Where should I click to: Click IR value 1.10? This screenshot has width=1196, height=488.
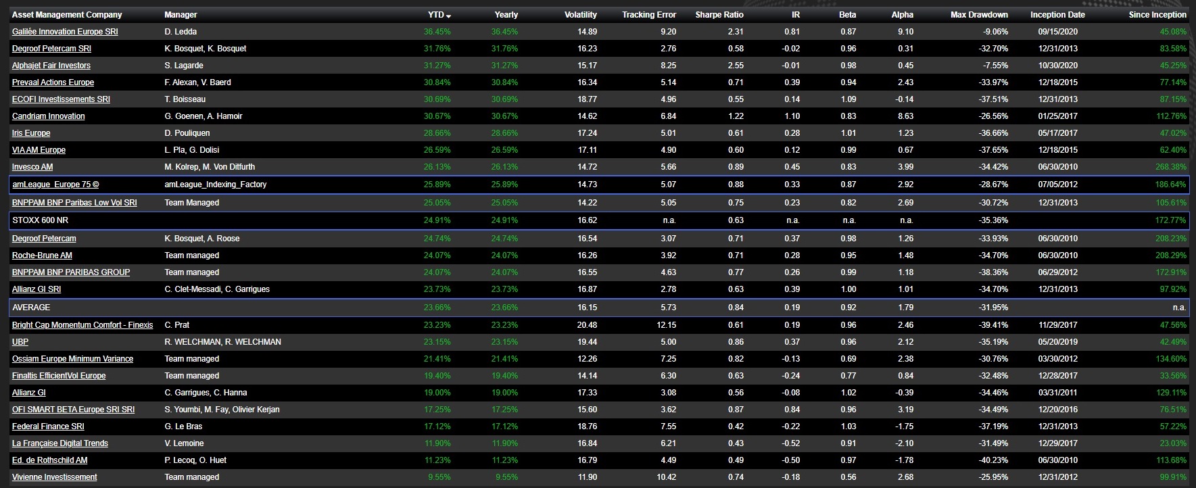pyautogui.click(x=792, y=116)
